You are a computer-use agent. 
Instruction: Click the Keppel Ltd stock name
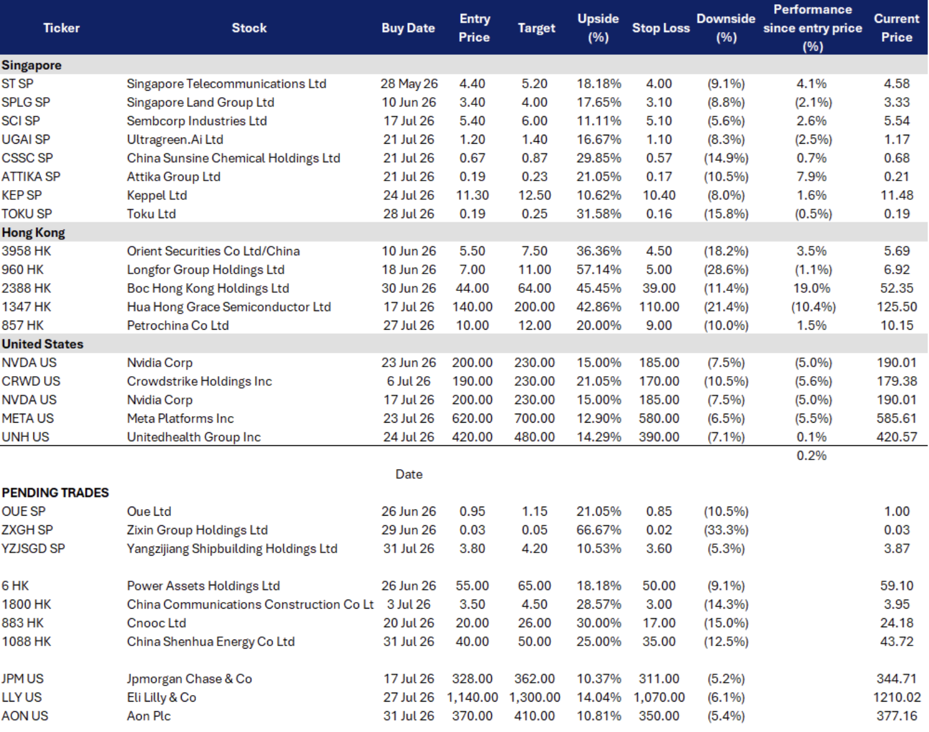tap(157, 195)
